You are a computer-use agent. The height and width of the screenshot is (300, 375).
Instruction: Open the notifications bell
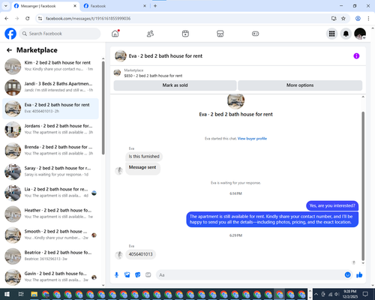pos(346,34)
